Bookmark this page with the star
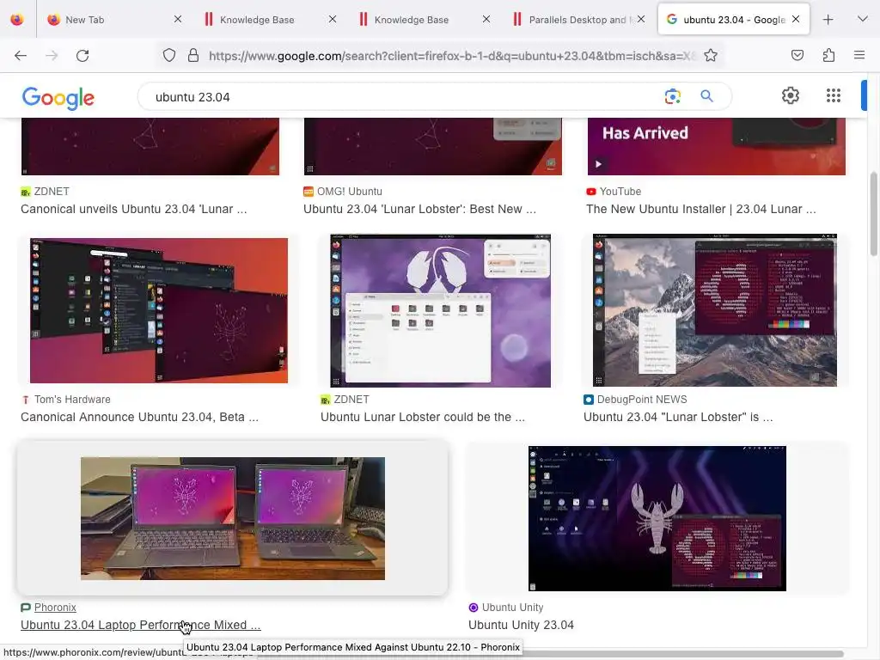Screen dimensions: 880x660 coord(711,55)
